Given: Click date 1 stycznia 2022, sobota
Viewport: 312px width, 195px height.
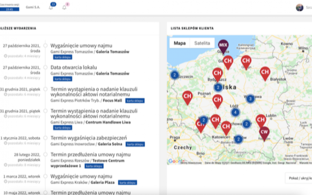Looking at the screenshot, I should (20, 138).
